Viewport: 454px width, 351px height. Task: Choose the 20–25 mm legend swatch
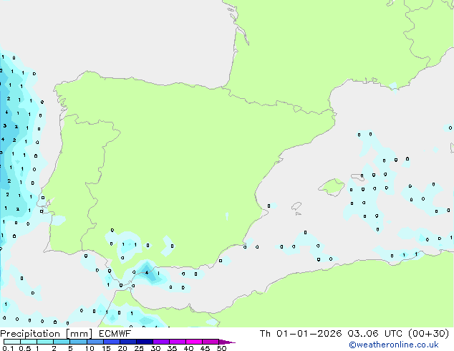tap(128, 342)
